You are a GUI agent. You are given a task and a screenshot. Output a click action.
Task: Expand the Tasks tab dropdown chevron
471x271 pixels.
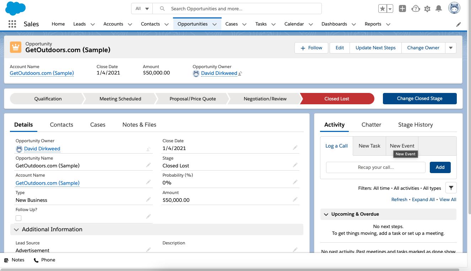(x=274, y=24)
